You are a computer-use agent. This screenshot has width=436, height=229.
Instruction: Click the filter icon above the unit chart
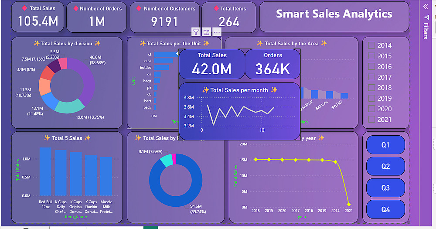[x=196, y=32]
